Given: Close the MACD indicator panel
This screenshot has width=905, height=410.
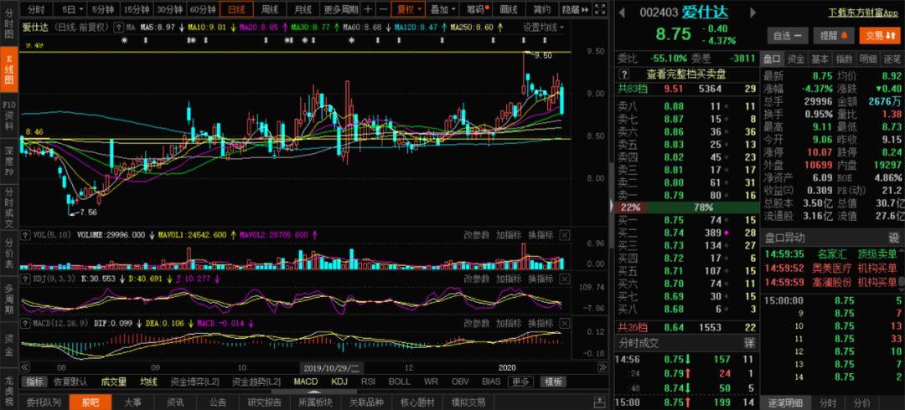Looking at the screenshot, I should (x=565, y=323).
